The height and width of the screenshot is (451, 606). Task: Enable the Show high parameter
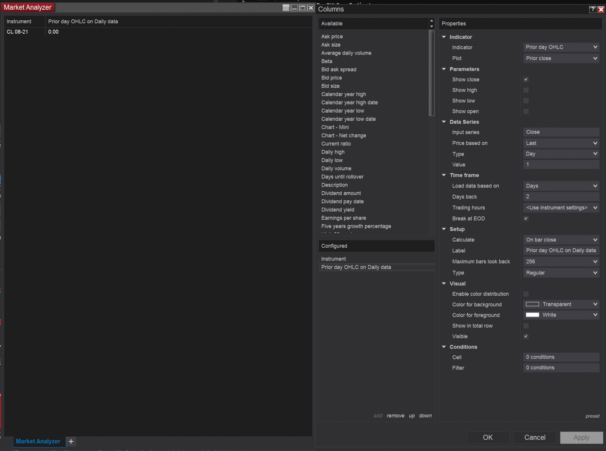526,90
